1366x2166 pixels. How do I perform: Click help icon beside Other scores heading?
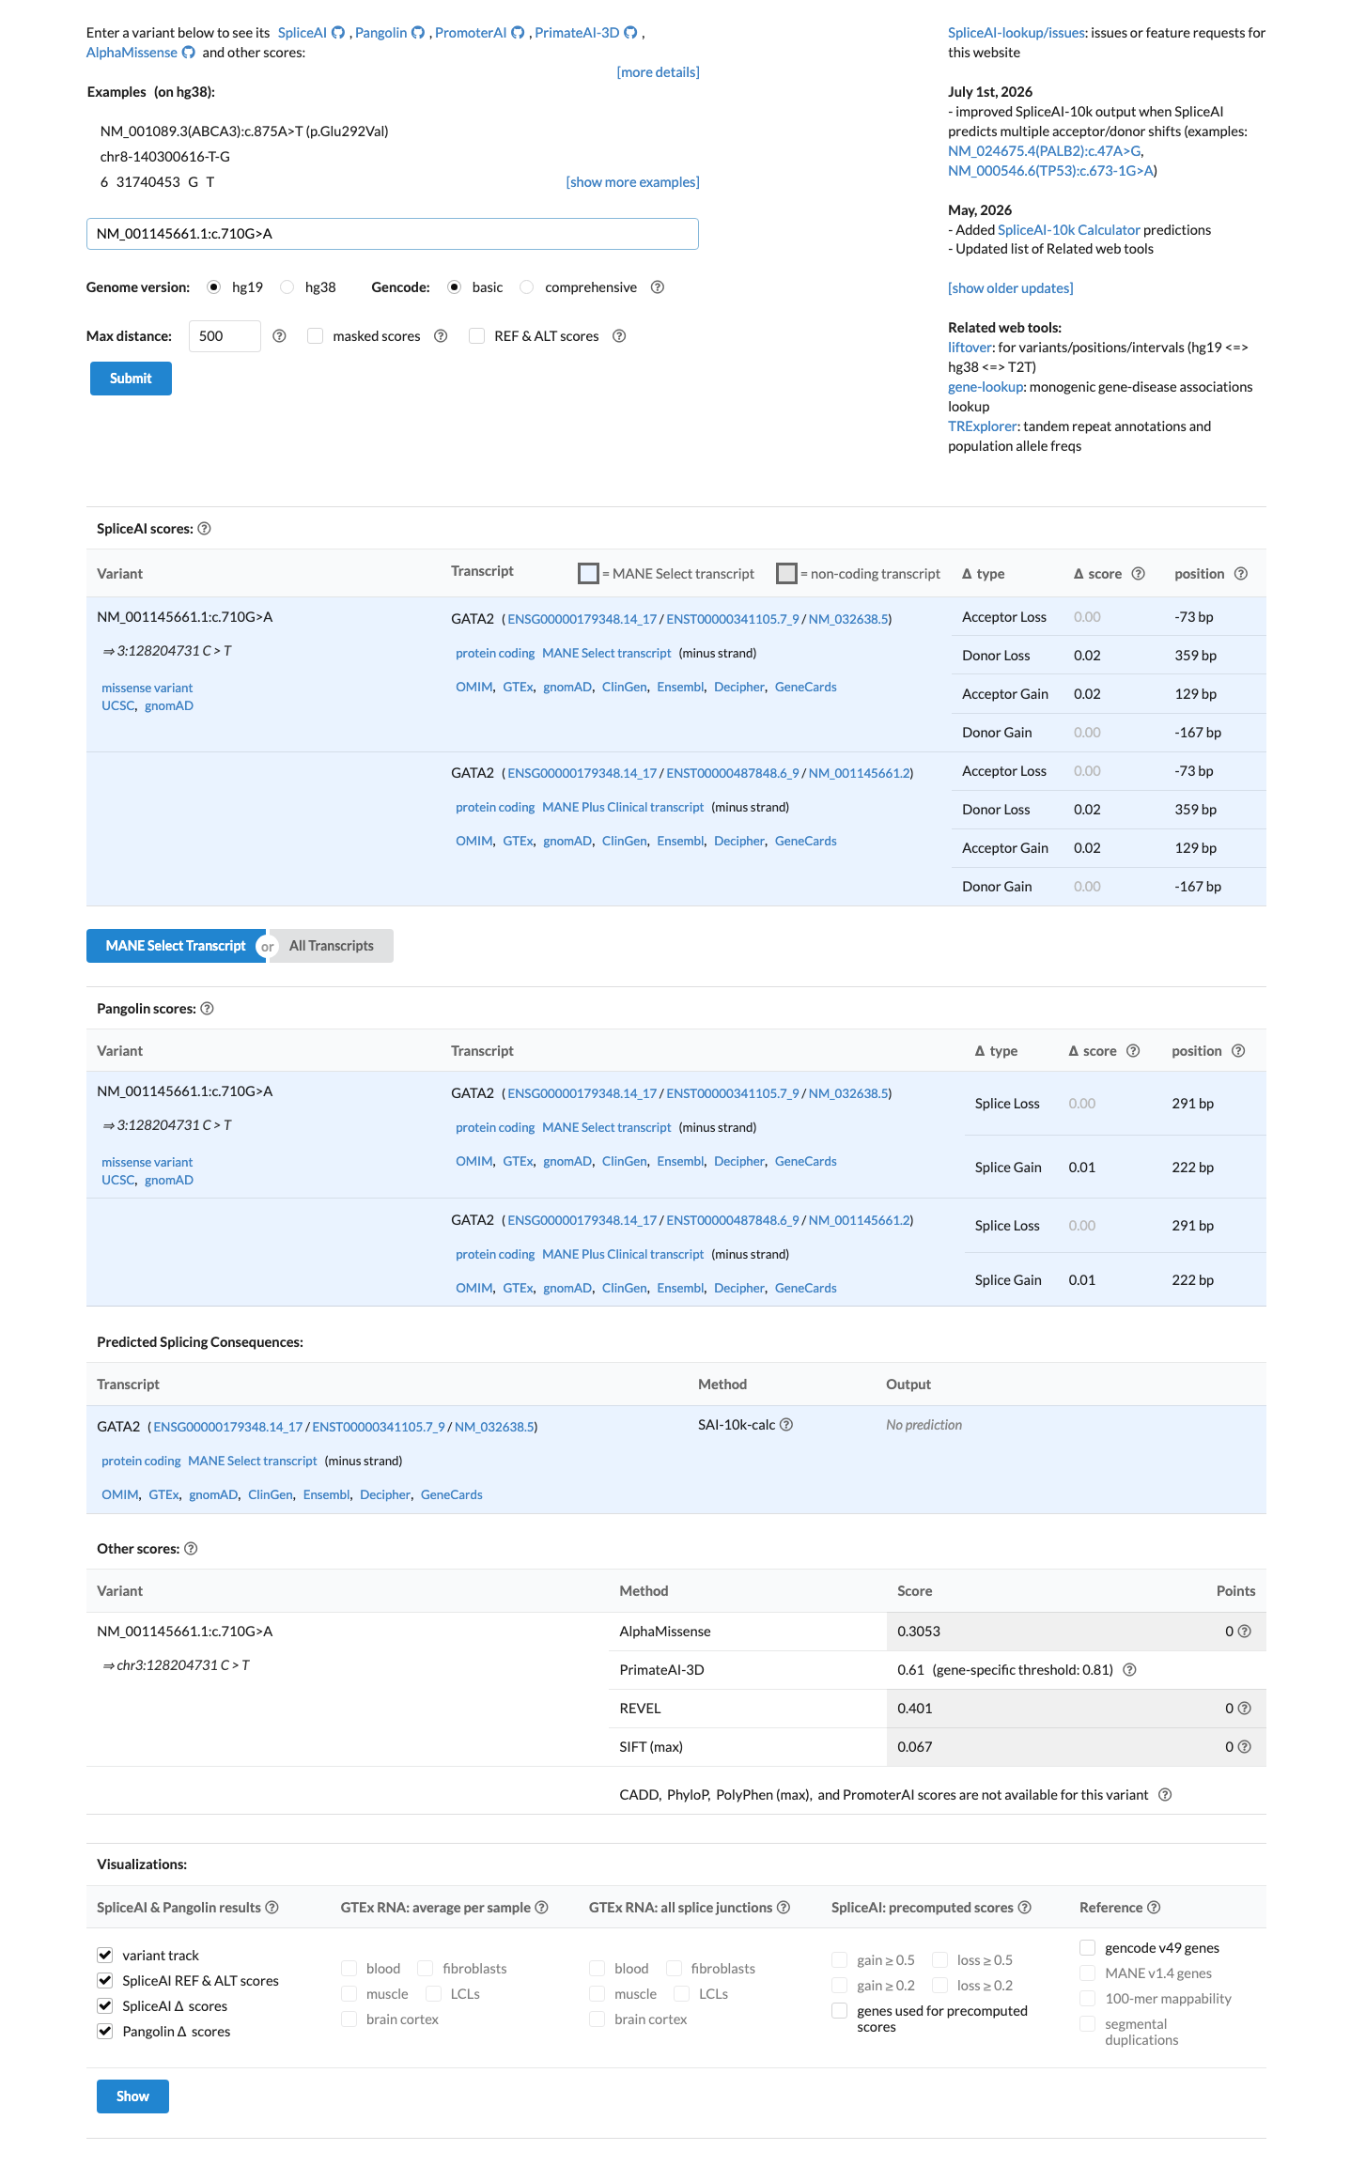tap(191, 1549)
